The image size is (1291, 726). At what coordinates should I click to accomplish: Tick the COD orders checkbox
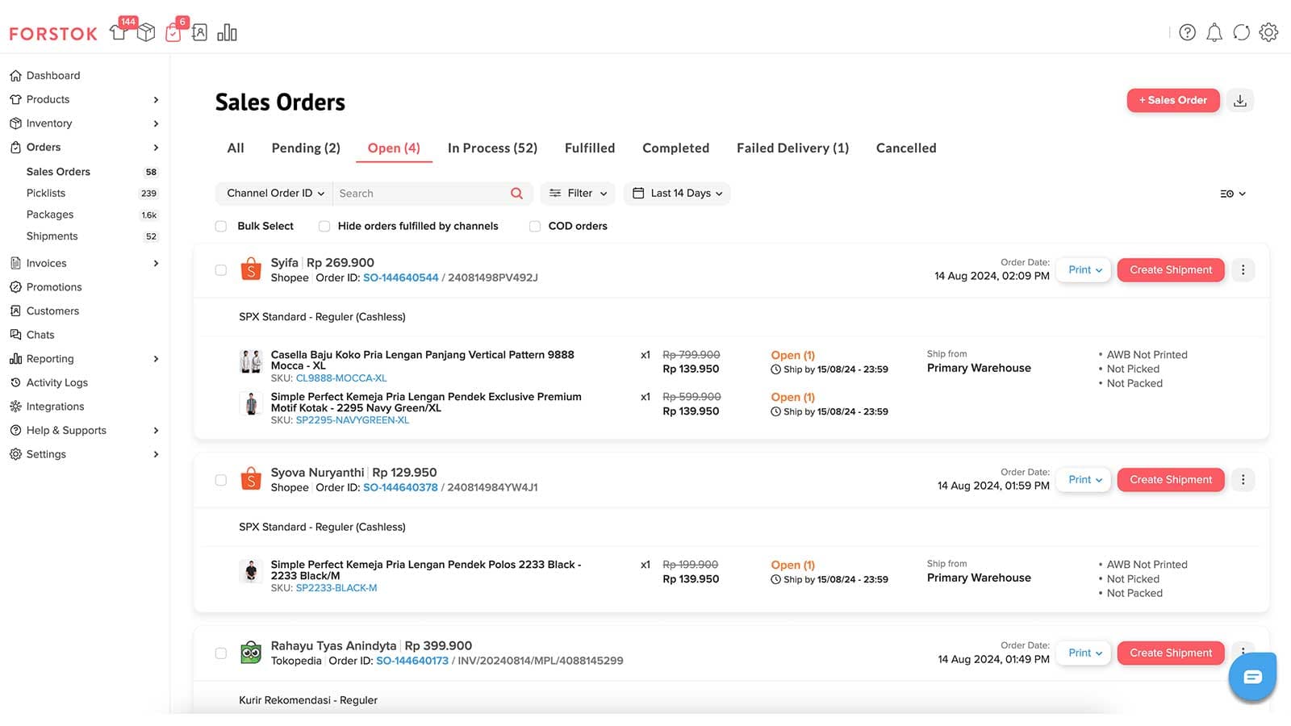pos(535,227)
